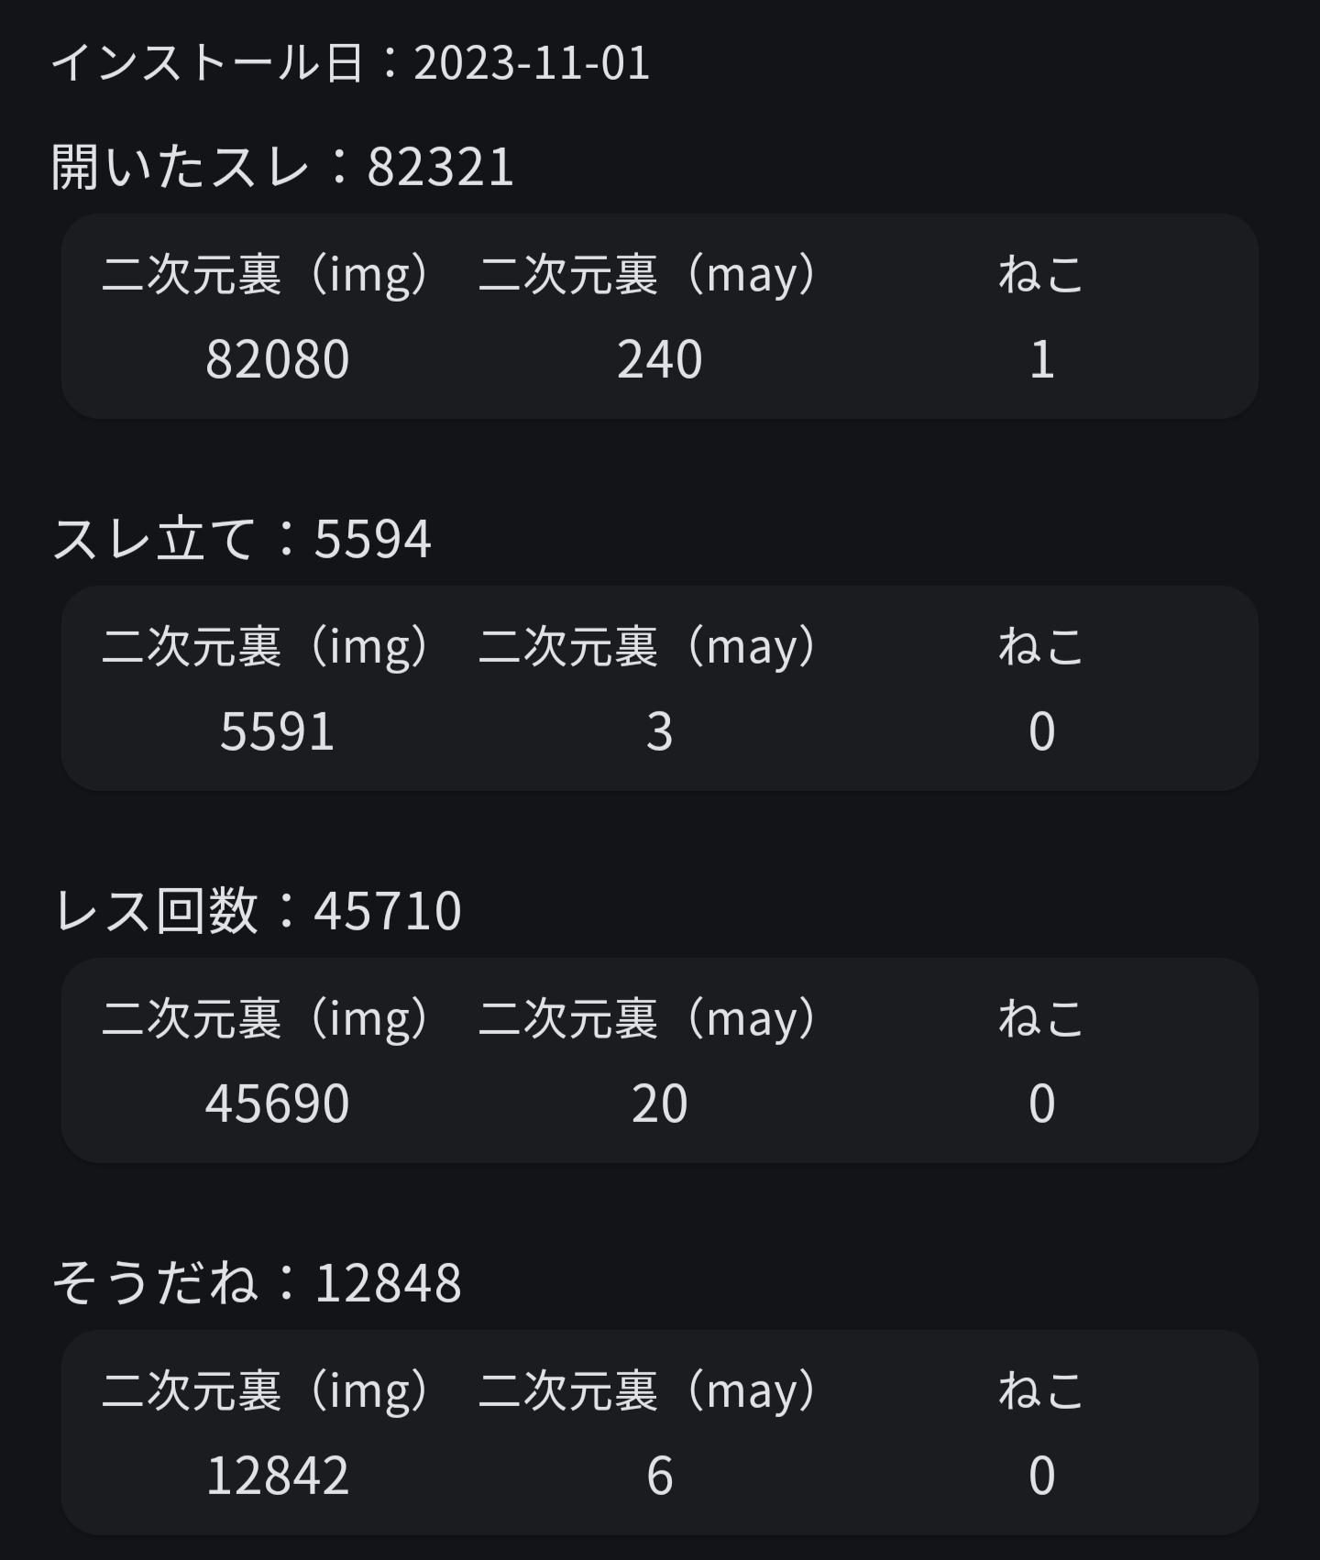Tap the 240 value for 二次元裏 (may)
The image size is (1320, 1560).
[x=659, y=358]
